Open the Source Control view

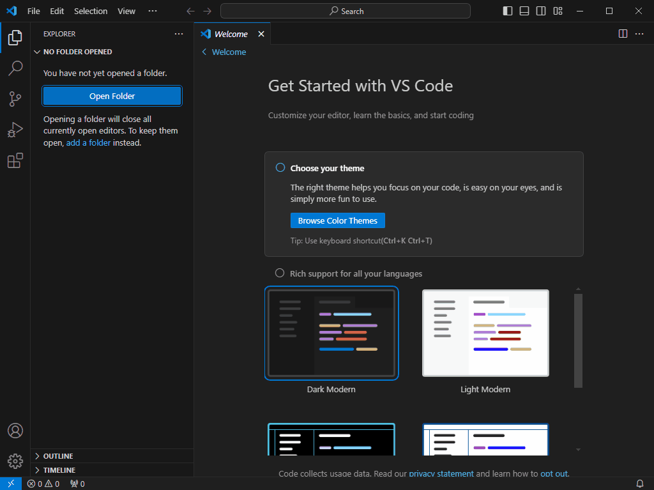[x=15, y=99]
